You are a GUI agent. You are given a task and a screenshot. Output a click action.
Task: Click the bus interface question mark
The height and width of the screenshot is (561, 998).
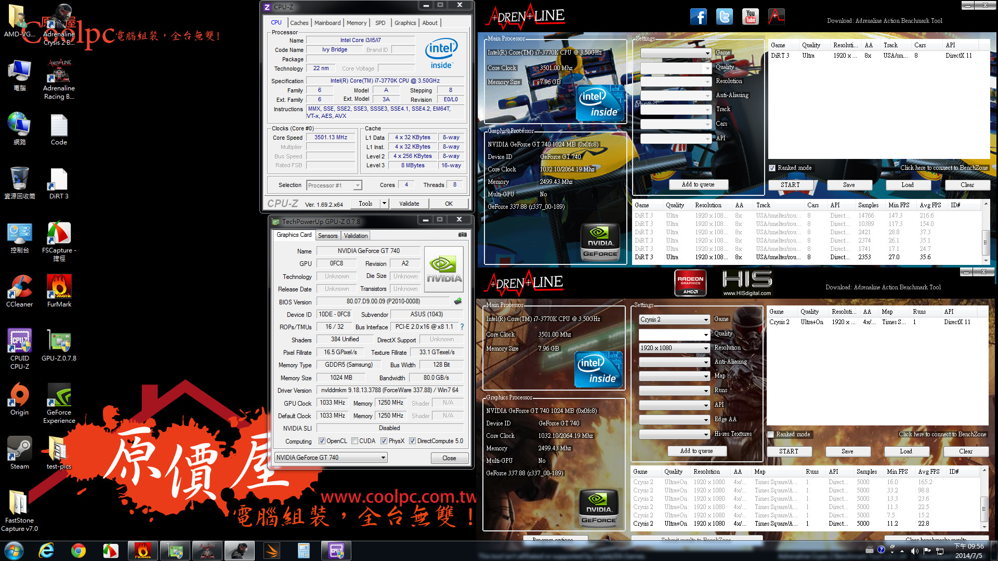[x=462, y=327]
